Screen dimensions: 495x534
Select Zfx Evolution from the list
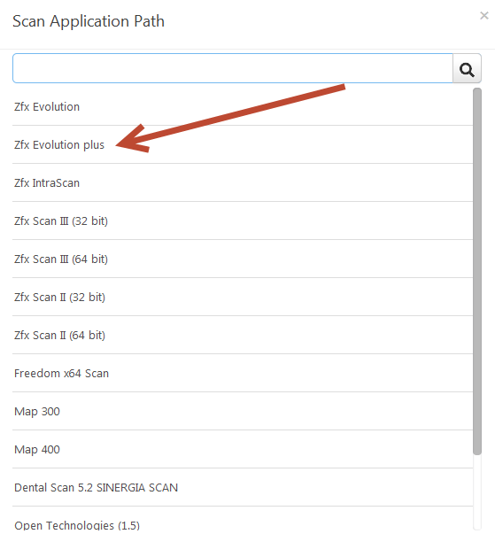tap(243, 106)
